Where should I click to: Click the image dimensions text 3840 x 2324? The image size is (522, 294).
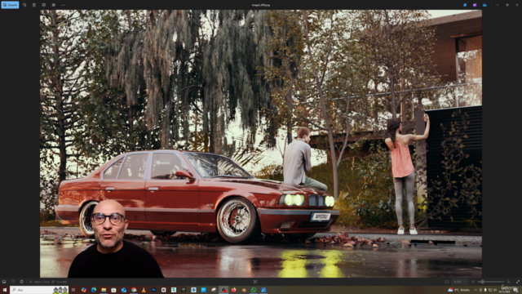pos(42,282)
